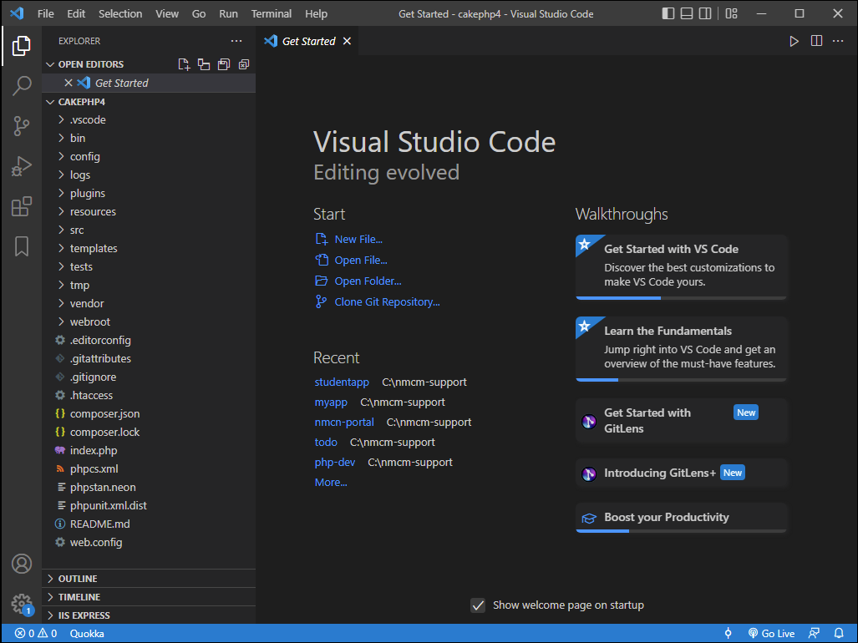Image resolution: width=858 pixels, height=643 pixels.
Task: Toggle the primary side bar layout button
Action: click(x=668, y=13)
